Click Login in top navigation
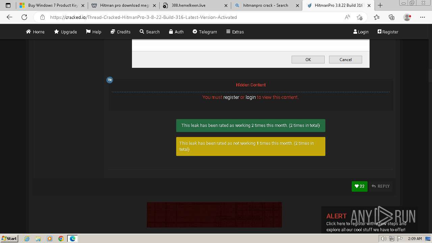Viewport: 432px width, 243px height. pyautogui.click(x=361, y=32)
